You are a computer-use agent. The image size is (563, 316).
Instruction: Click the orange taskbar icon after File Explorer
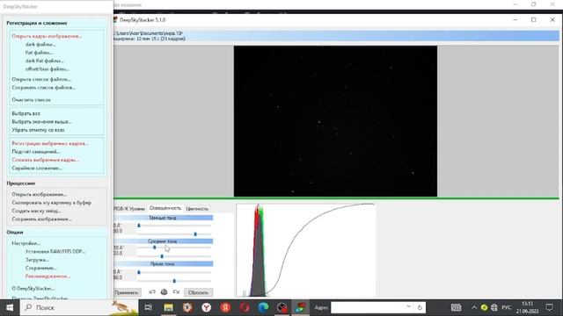[x=187, y=307]
